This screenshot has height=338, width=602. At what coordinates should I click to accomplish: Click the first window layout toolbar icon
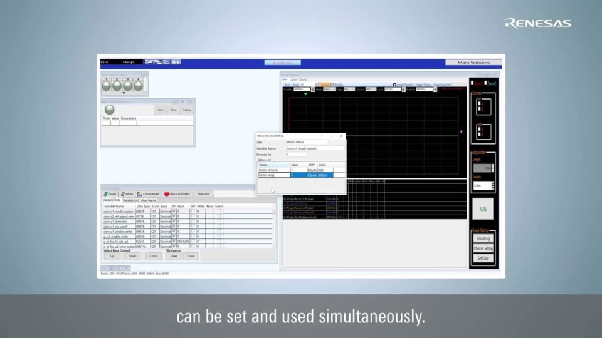pyautogui.click(x=149, y=62)
